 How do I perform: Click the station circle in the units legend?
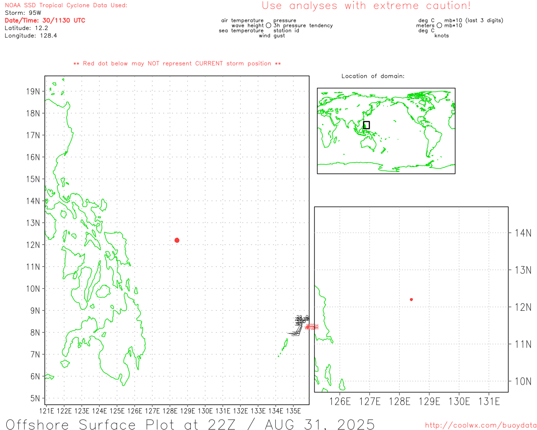[x=439, y=26]
